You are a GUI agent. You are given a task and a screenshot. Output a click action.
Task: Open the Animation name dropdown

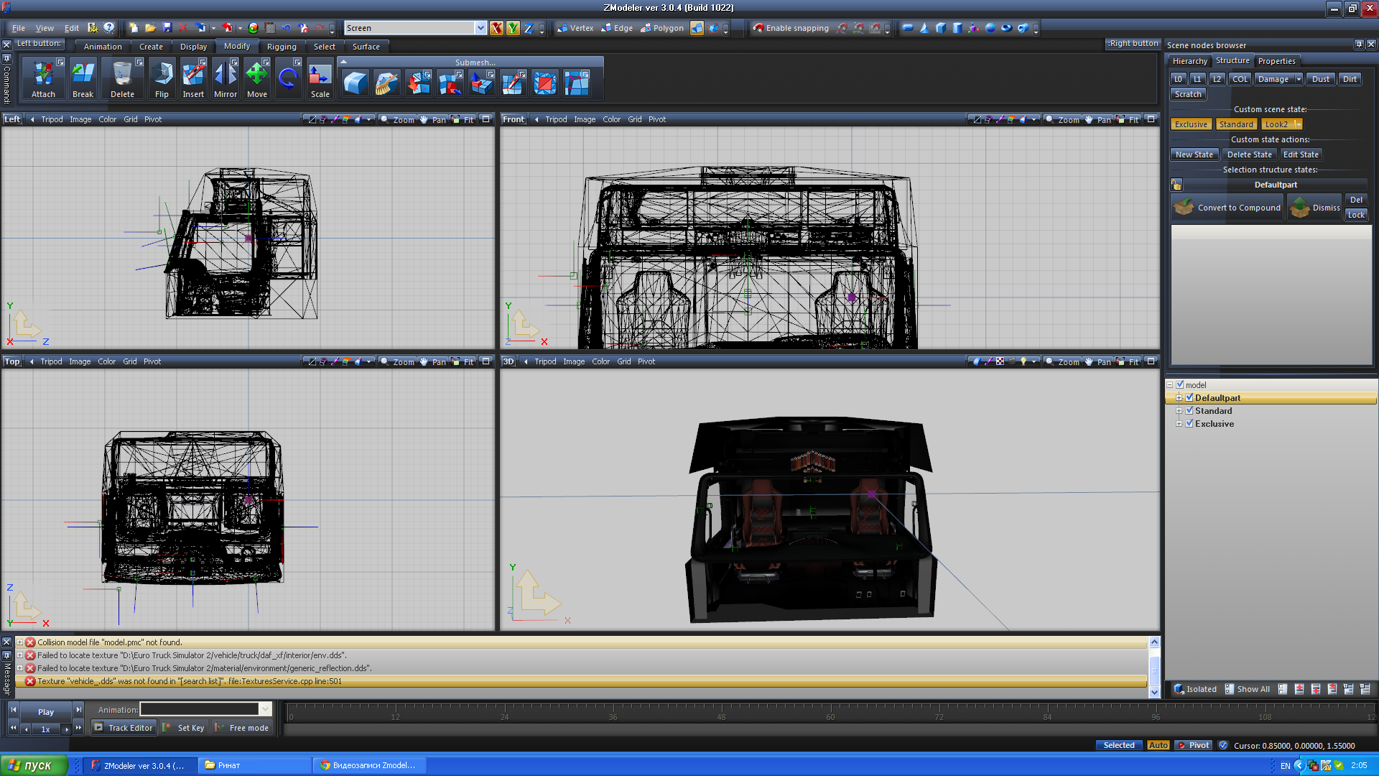click(265, 709)
